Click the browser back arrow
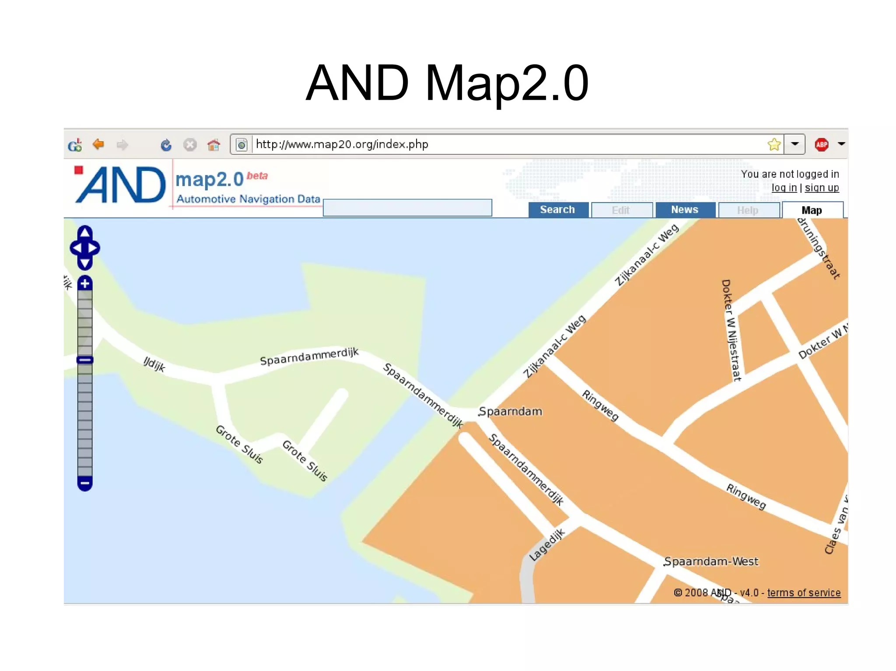 98,144
